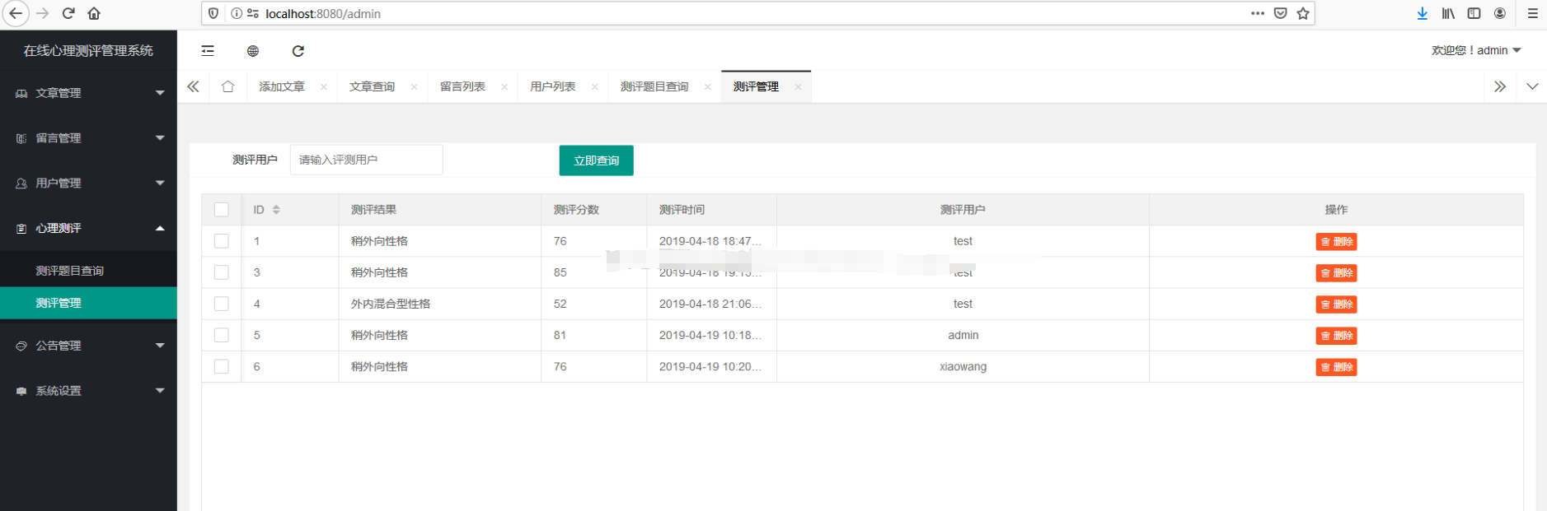Bookmark this page with the star icon
Screen dimensions: 1547x511
[x=1303, y=13]
